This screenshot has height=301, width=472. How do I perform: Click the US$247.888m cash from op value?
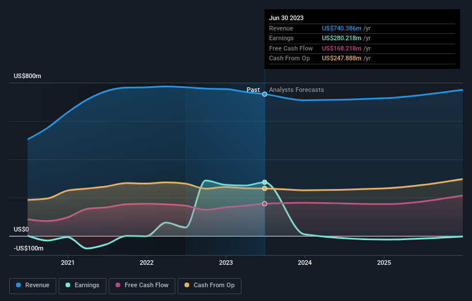tap(341, 59)
